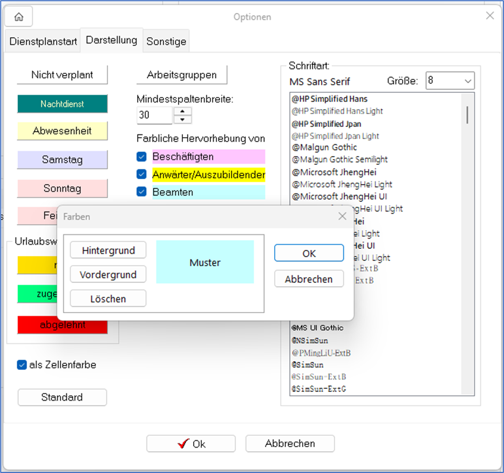Click Löschen in the Farben dialog
Screen dimensions: 504x473
[108, 299]
